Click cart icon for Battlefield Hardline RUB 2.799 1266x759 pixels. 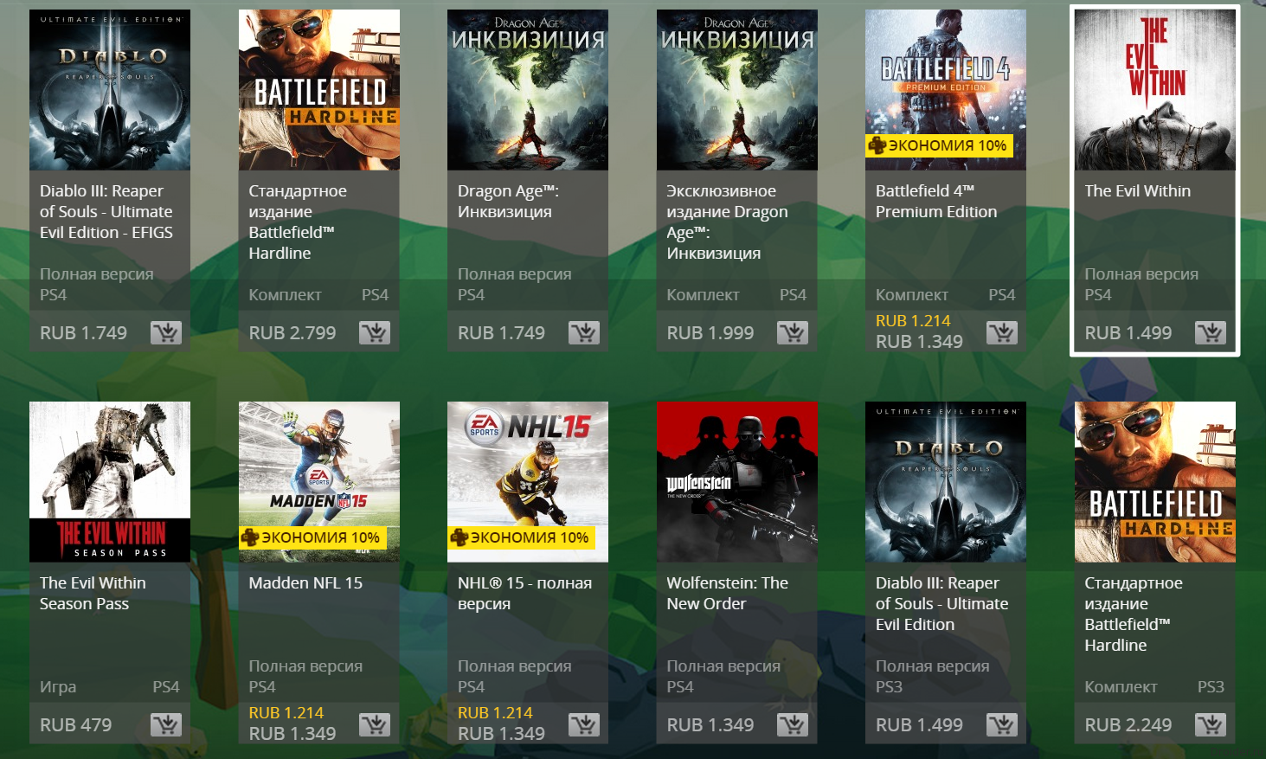pyautogui.click(x=375, y=332)
